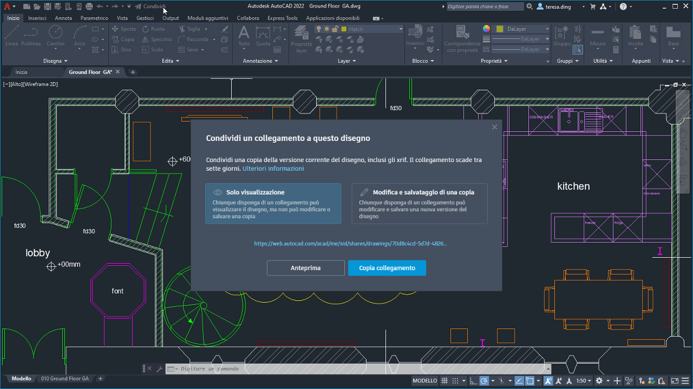Image resolution: width=693 pixels, height=389 pixels.
Task: Click the Condividi share button in title bar
Action: coord(150,6)
